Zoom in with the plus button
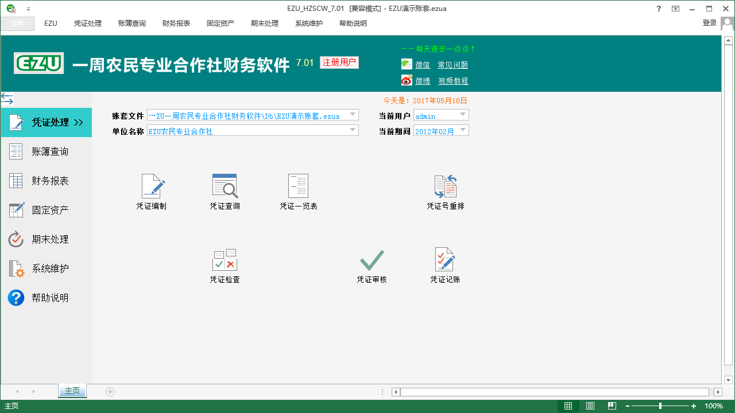 click(x=694, y=406)
